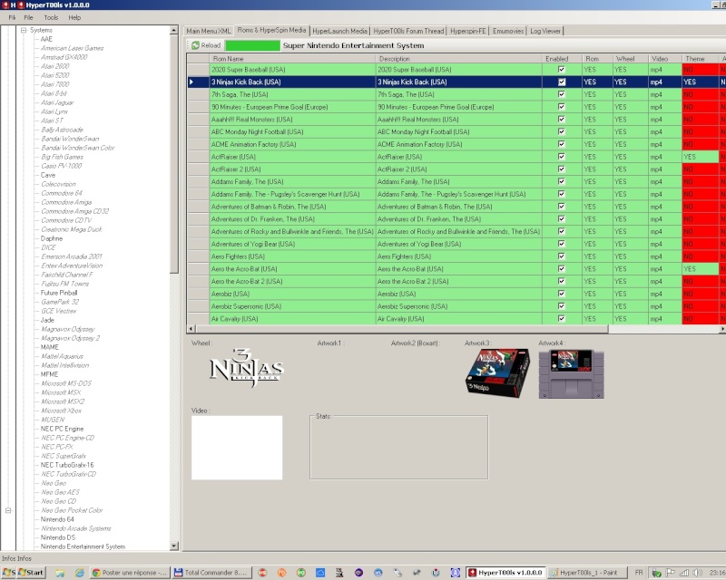
Task: Click the outer collapse box near Neo Geo Pocket Color
Action: click(8, 510)
